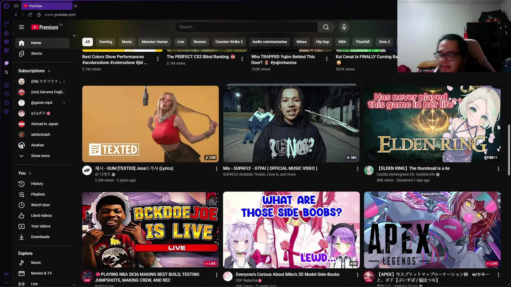The height and width of the screenshot is (287, 511).
Task: Open the Opera GX main menu logo
Action: (6, 6)
